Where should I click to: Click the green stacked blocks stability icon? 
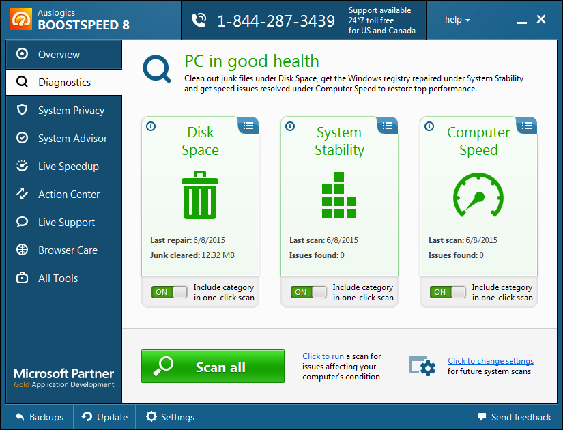[339, 195]
